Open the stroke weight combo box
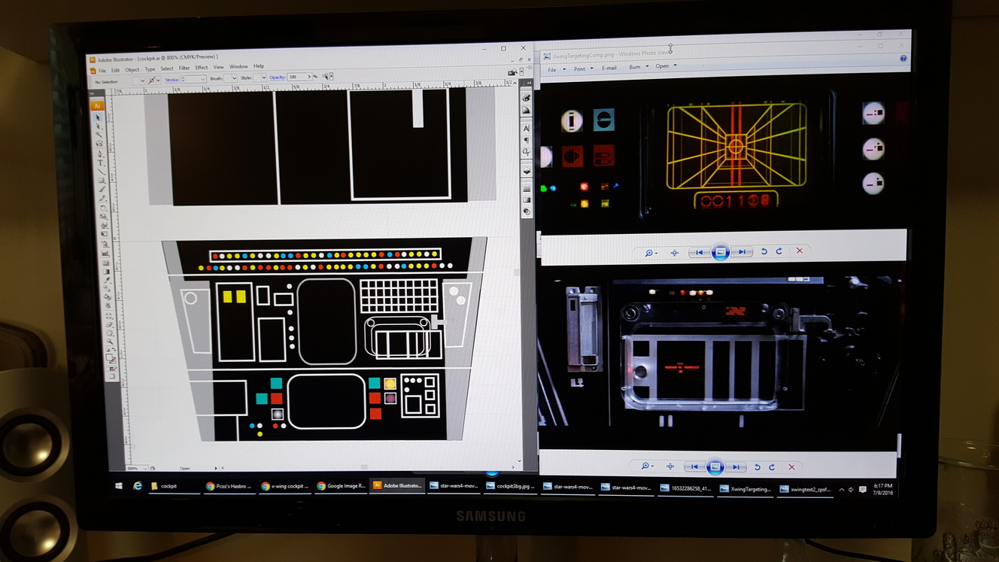 tap(195, 79)
